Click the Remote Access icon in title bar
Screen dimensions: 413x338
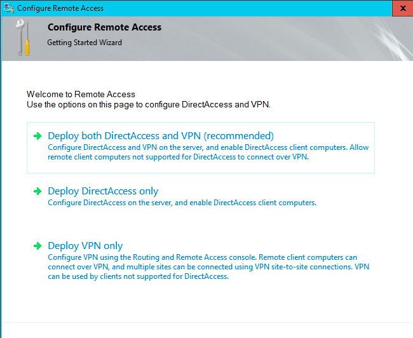coord(10,8)
